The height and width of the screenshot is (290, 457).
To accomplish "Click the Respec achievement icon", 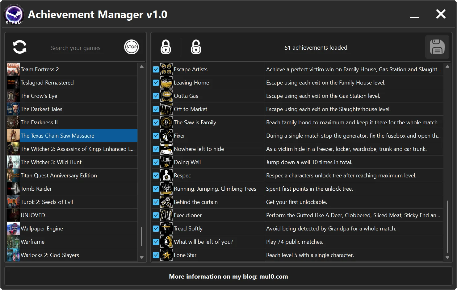I will [x=166, y=175].
